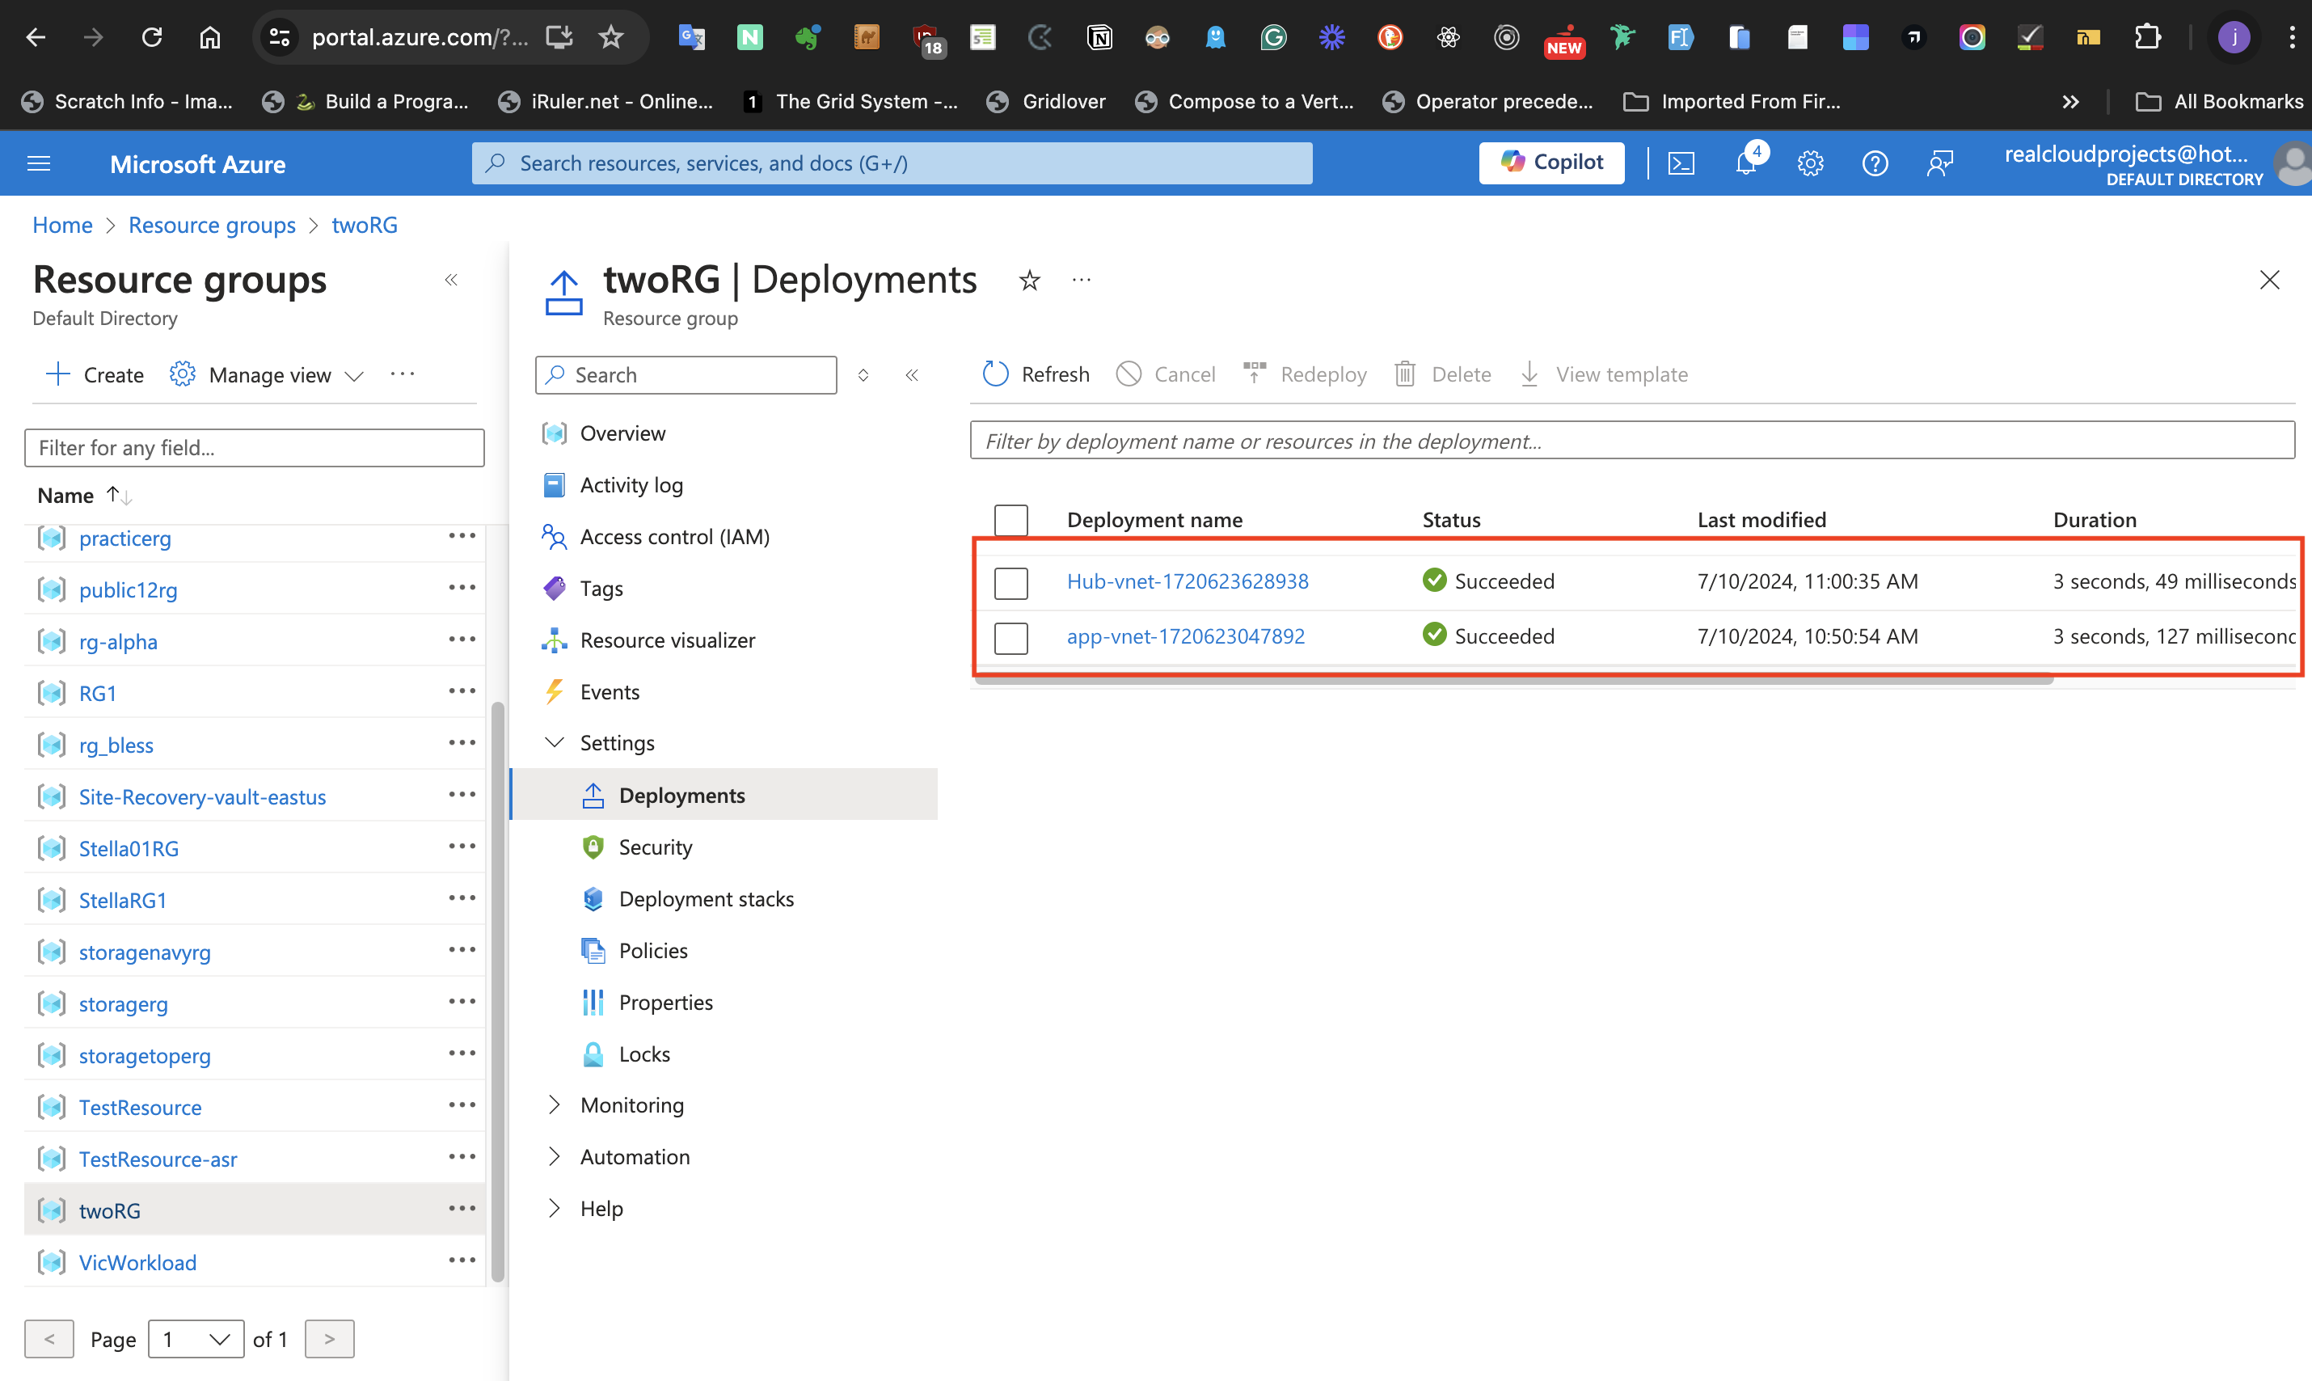This screenshot has width=2312, height=1381.
Task: Open Access control (IAM) menu item
Action: click(x=673, y=537)
